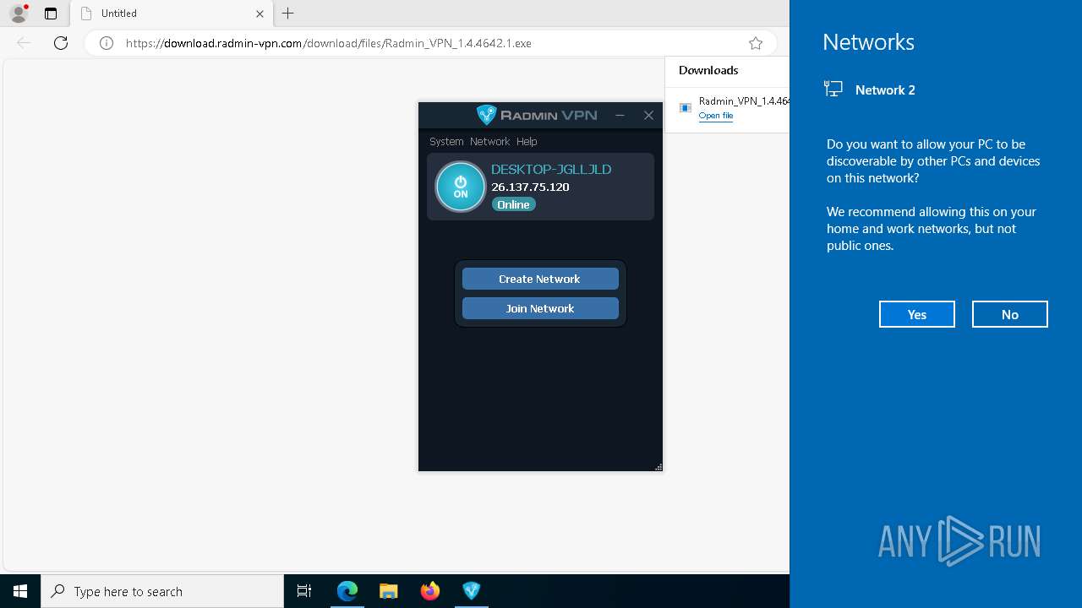Minimize the Radmin VPN window

tap(620, 115)
